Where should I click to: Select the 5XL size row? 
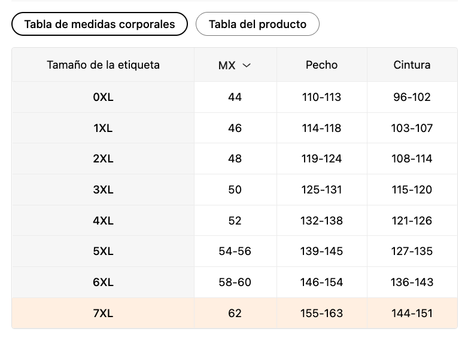pos(235,251)
